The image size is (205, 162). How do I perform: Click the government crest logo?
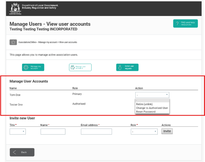click(15, 9)
